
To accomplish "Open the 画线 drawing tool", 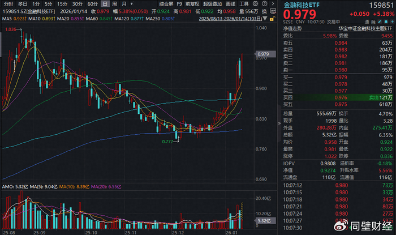I will pos(230,4).
